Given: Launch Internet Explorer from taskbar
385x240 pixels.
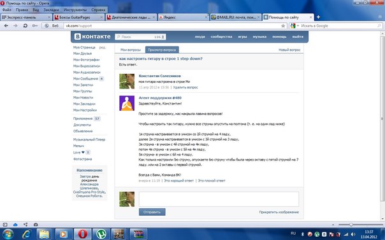Looking at the screenshot, I should pyautogui.click(x=26, y=234).
